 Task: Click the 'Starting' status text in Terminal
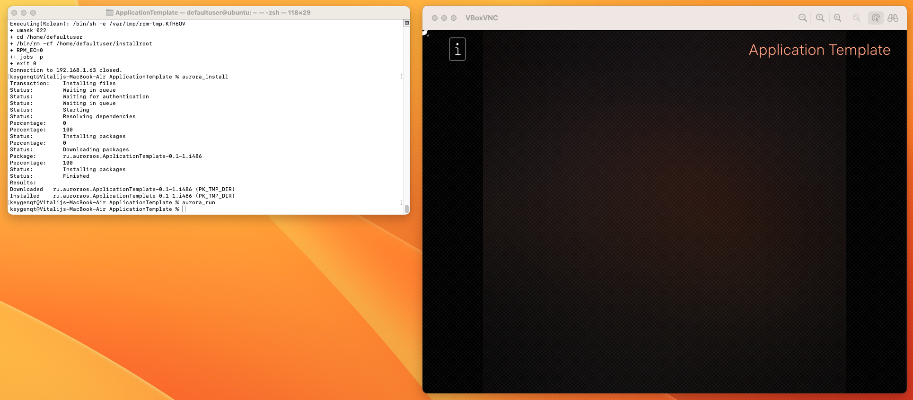pyautogui.click(x=76, y=110)
